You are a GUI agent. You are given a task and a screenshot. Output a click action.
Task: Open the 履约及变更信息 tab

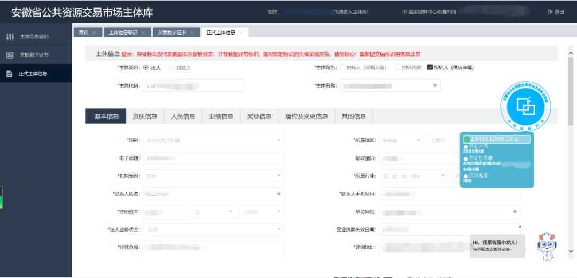click(306, 116)
